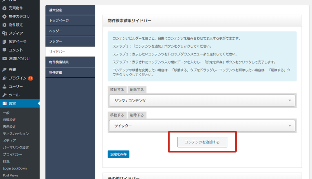Click the メディア icon in sidebar

[4, 33]
